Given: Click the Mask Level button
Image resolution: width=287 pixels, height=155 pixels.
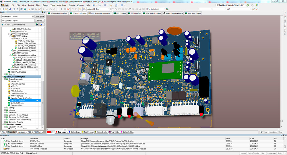Looking at the screenshot, I should [273, 132].
